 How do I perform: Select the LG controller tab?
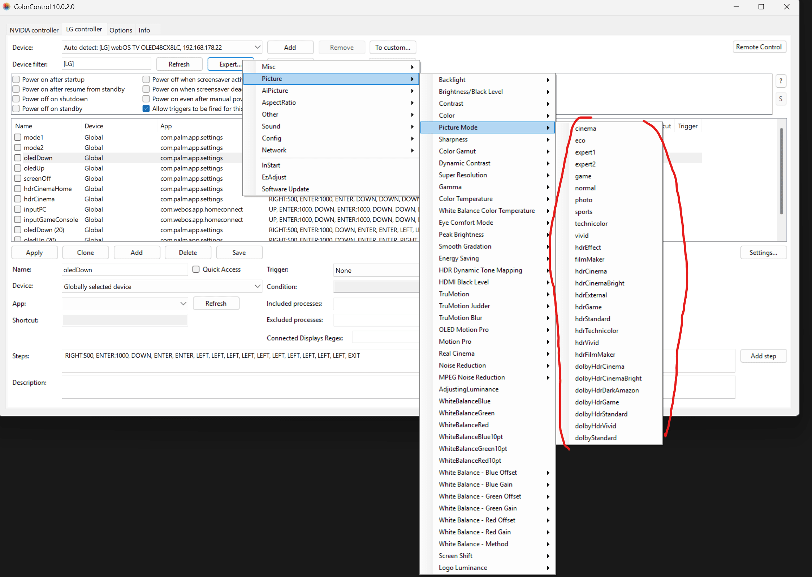84,29
